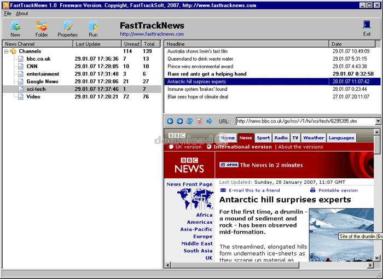Viewport: 383px width, 279px height.
Task: Switch to the BBC Languages tab
Action: 341,138
